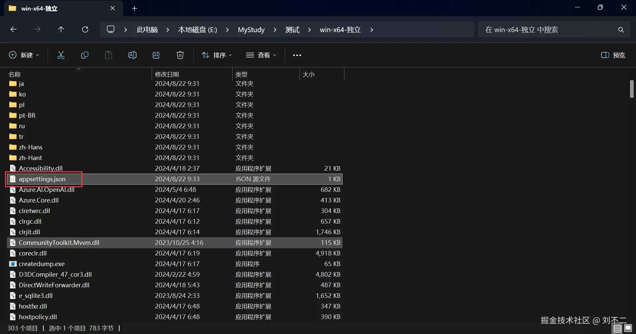Image resolution: width=636 pixels, height=334 pixels.
Task: Click the Cut scissors icon
Action: point(61,55)
